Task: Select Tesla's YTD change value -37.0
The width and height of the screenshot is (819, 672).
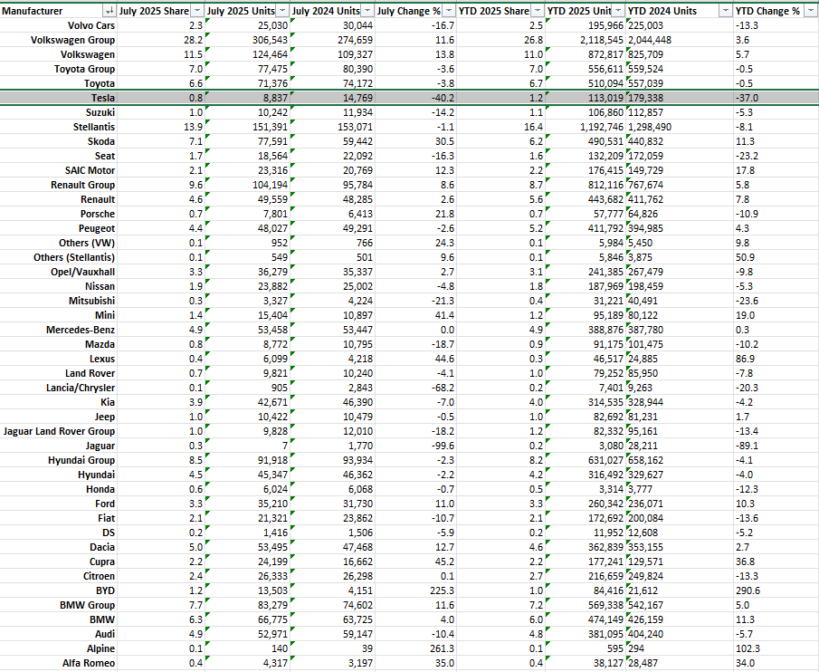Action: [776, 98]
